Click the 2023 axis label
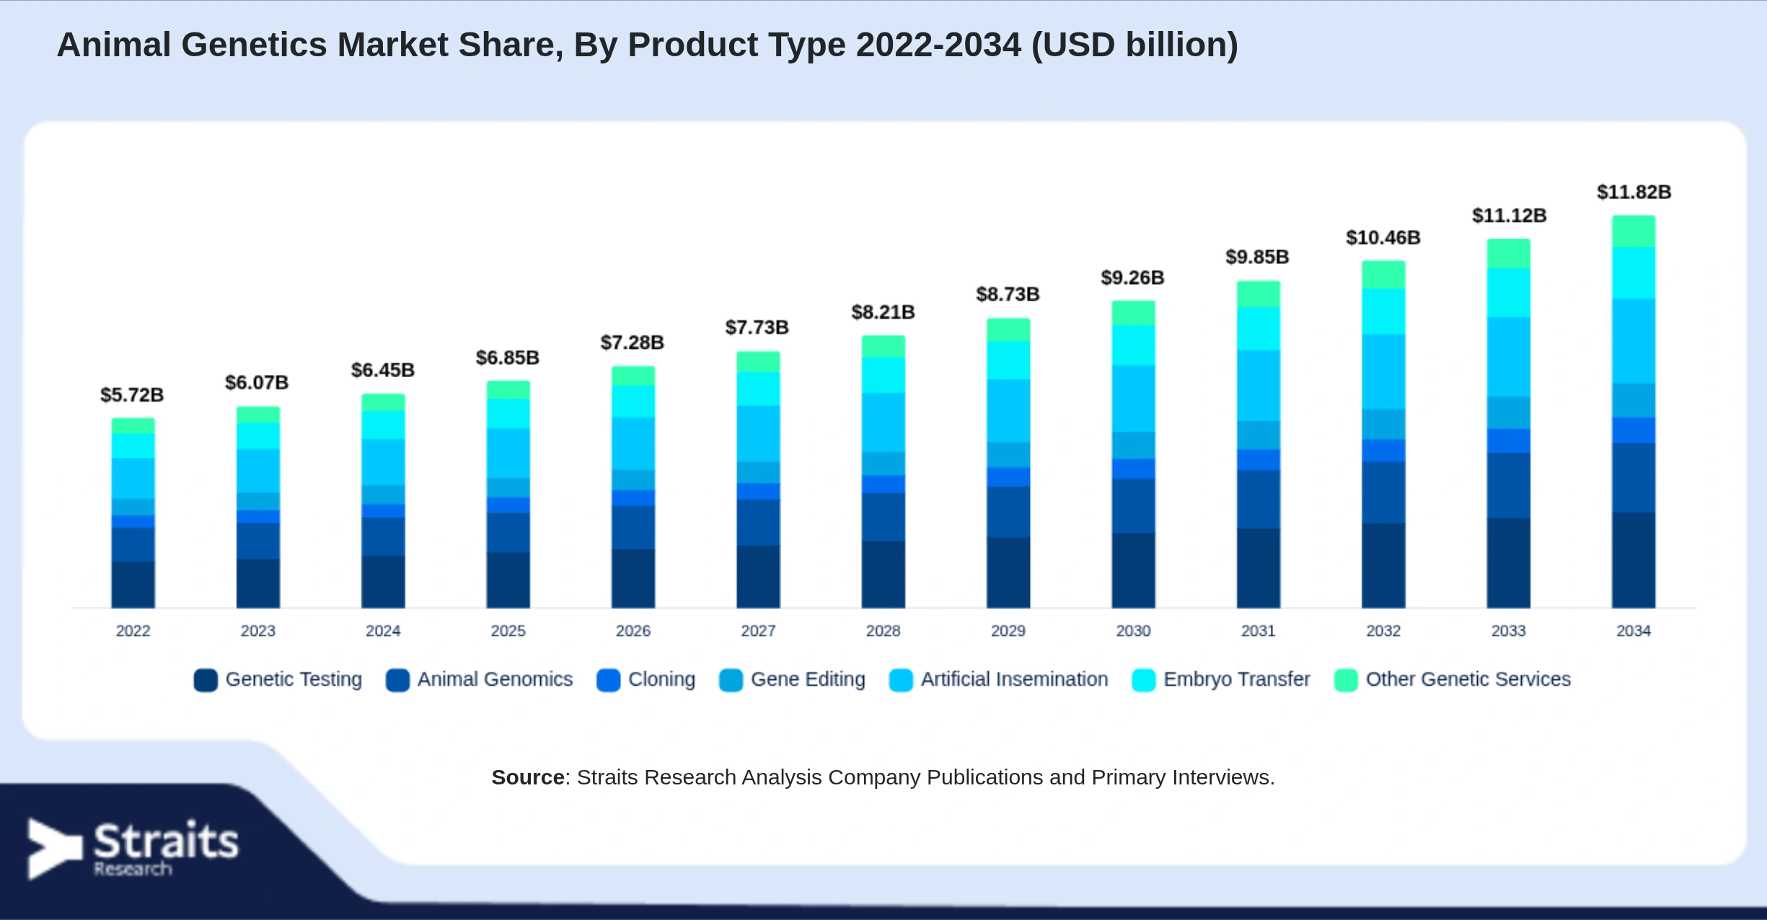Viewport: 1767px width, 920px height. (x=258, y=631)
